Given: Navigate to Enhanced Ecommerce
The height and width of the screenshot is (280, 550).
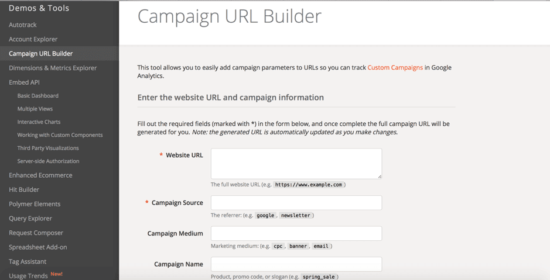Looking at the screenshot, I should [x=40, y=175].
